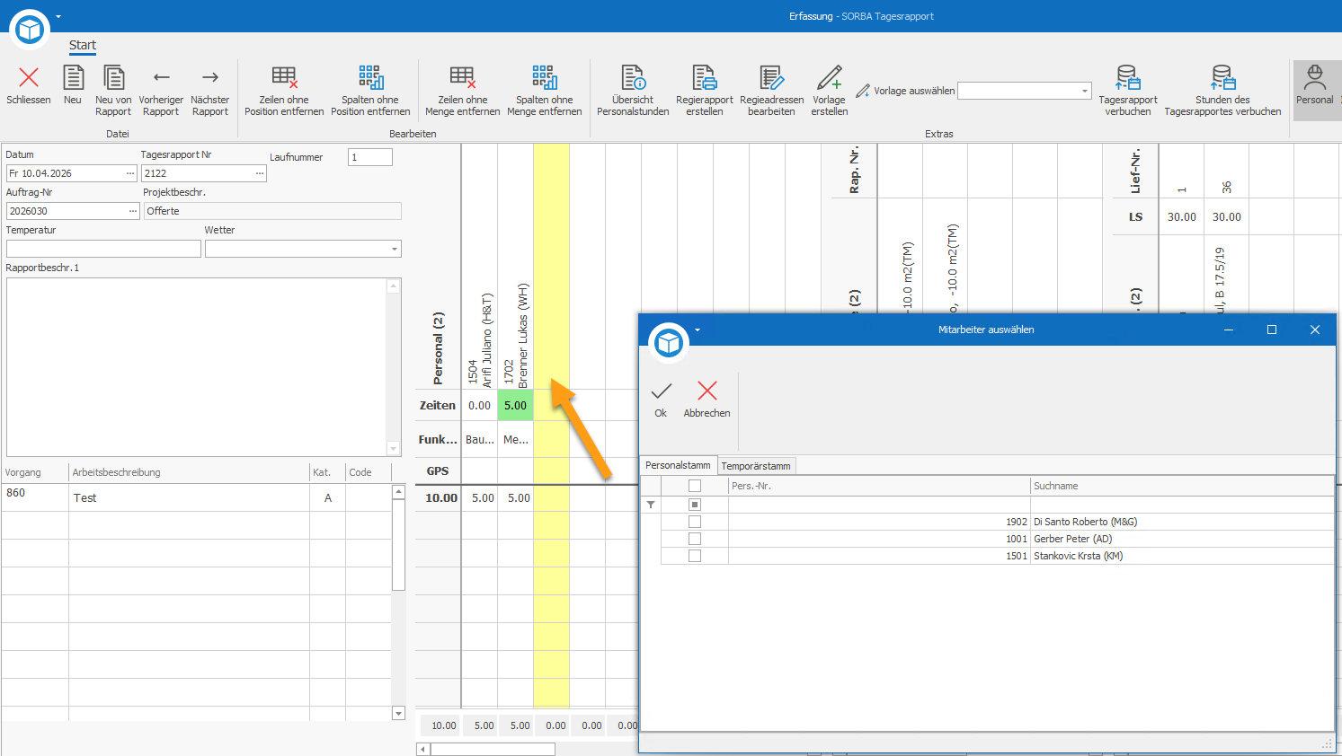1342x756 pixels.
Task: Click the Vorlage auswählen pencil icon
Action: 863,91
